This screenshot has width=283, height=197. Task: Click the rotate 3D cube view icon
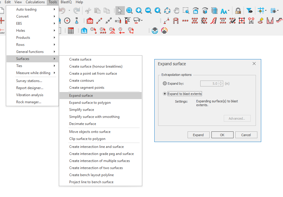pyautogui.click(x=205, y=11)
